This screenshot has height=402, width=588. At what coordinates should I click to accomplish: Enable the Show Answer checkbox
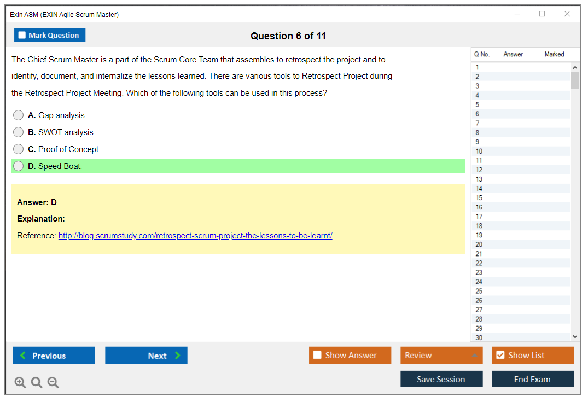point(317,355)
